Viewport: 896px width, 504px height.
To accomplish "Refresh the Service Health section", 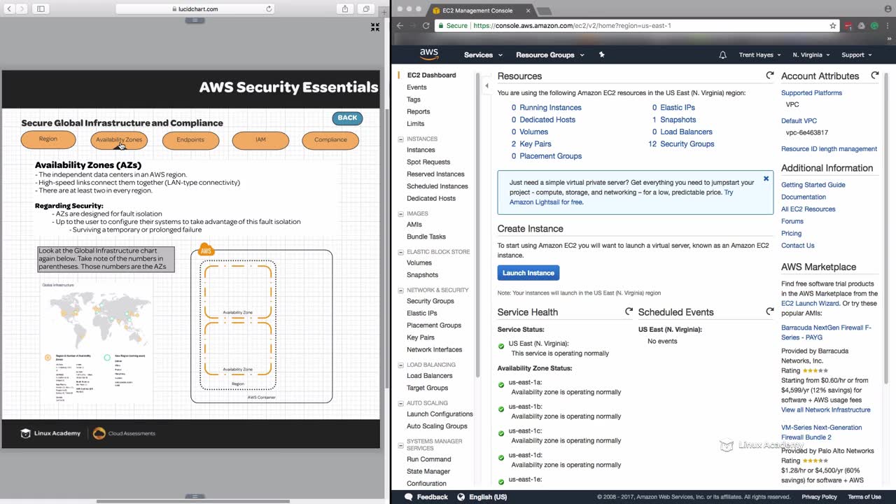I will (x=629, y=312).
